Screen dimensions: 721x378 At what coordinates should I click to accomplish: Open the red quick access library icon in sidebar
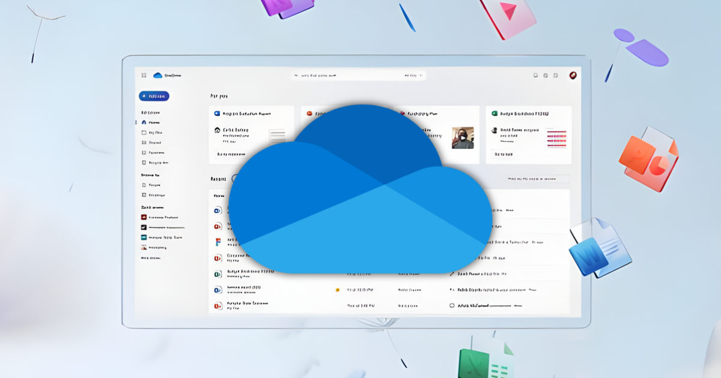tap(144, 217)
